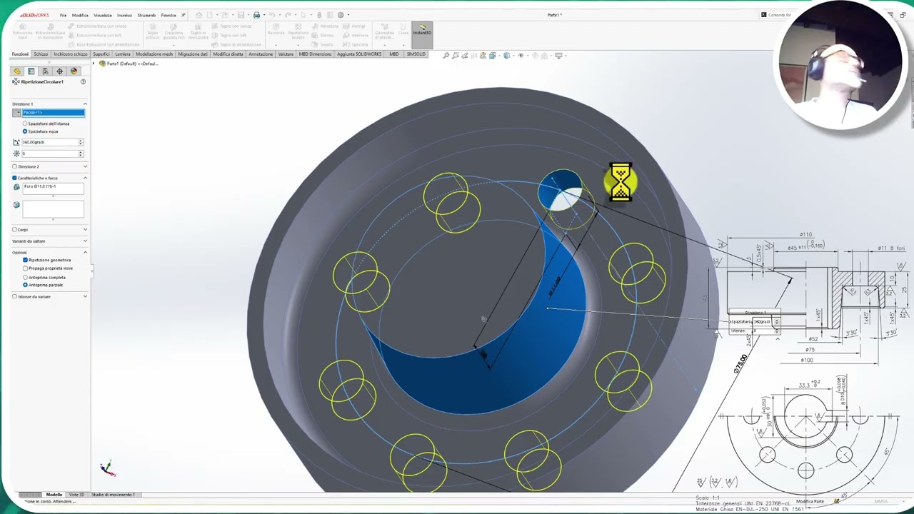Viewport: 914px width, 514px height.
Task: Open the Options gear icon
Action: pyautogui.click(x=341, y=15)
